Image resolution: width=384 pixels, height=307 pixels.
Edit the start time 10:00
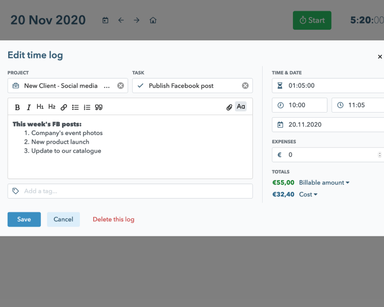pyautogui.click(x=300, y=105)
